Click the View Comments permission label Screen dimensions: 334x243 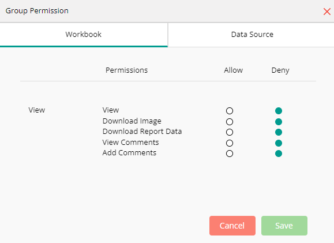[x=130, y=142]
